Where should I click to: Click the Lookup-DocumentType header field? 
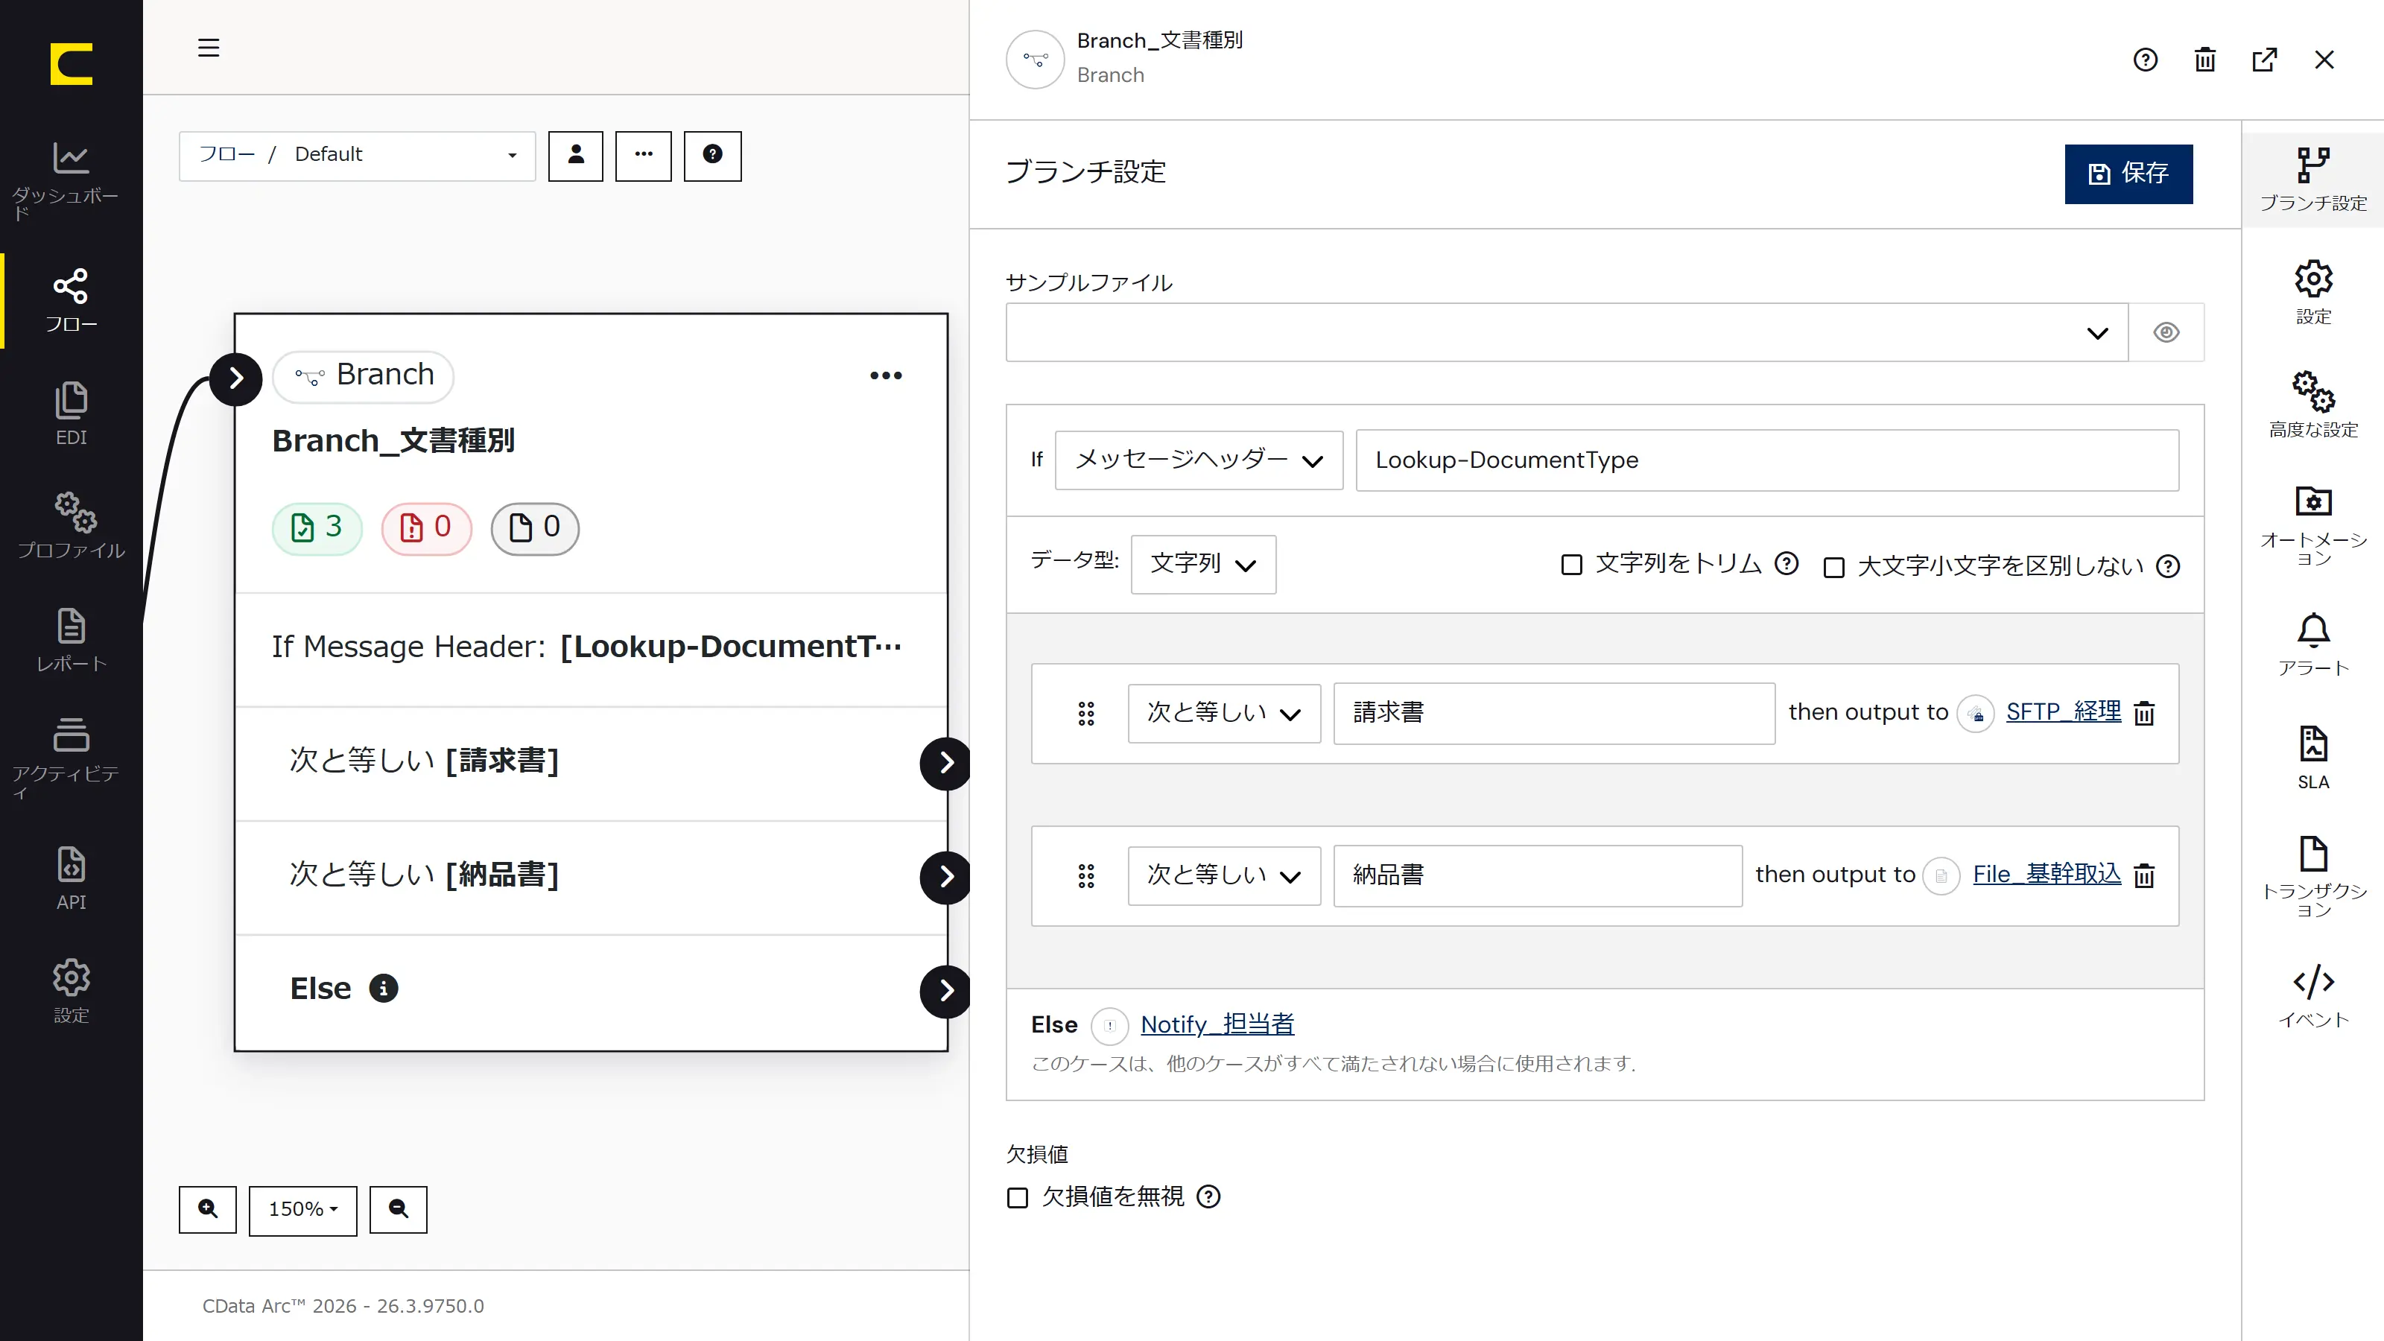[1766, 460]
